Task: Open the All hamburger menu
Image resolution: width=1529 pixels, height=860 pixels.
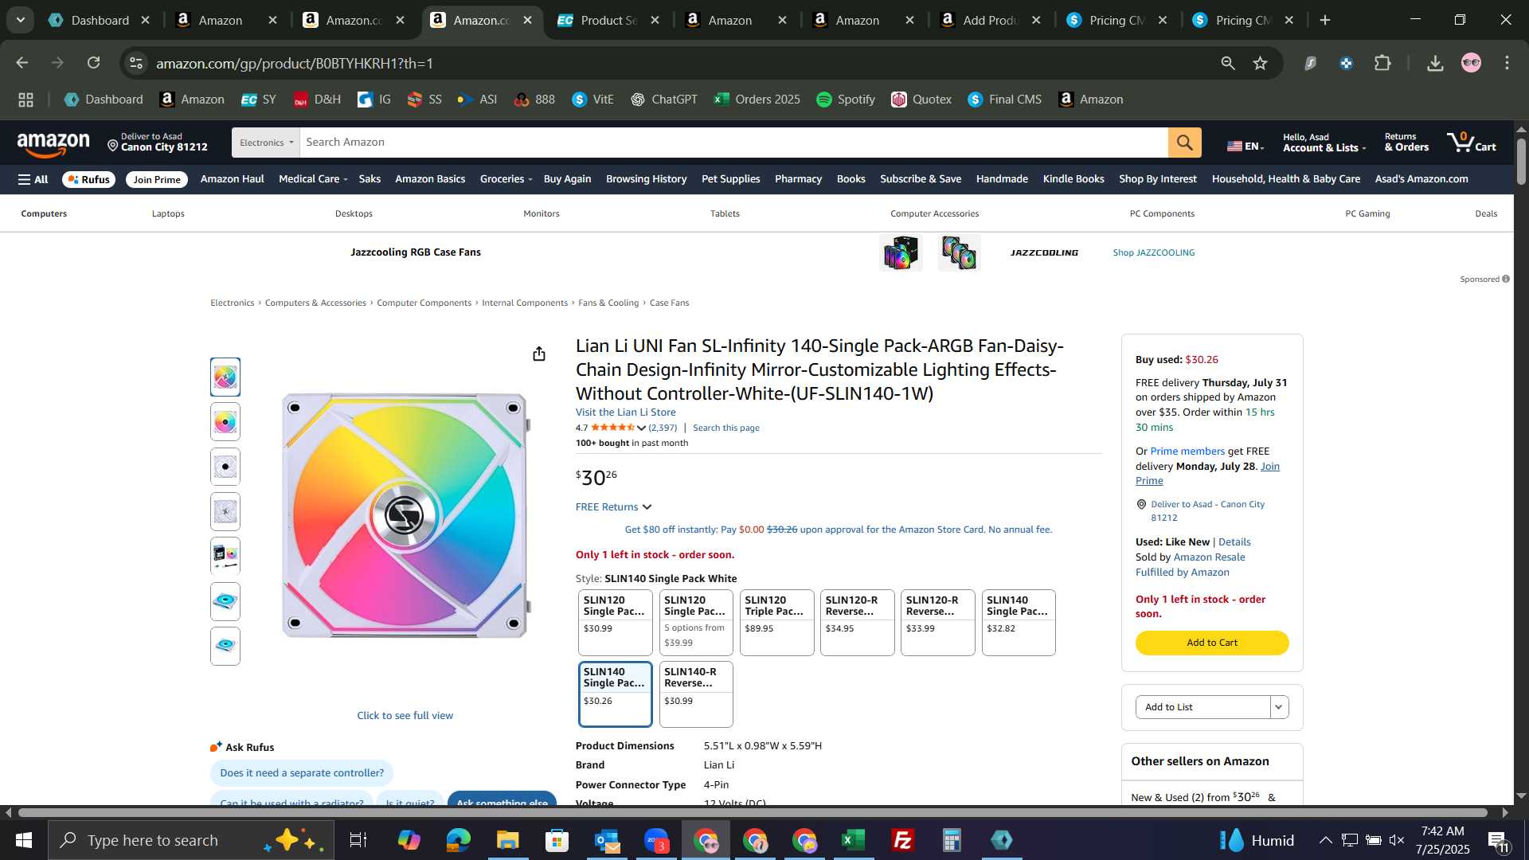Action: (x=33, y=179)
